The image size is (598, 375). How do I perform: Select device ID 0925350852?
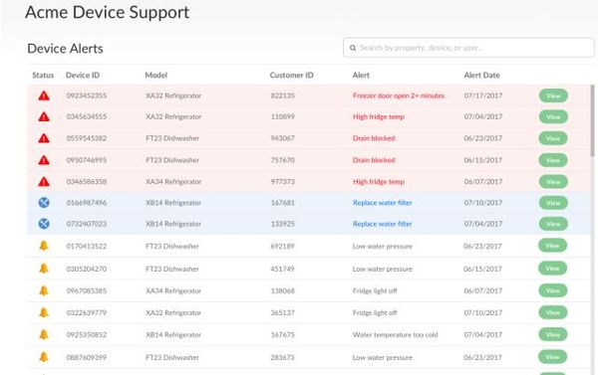87,335
